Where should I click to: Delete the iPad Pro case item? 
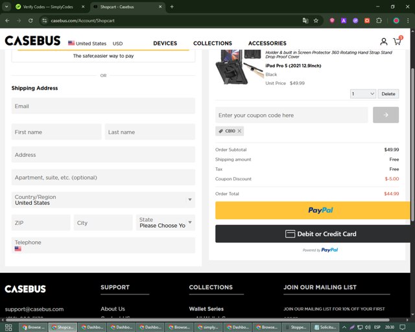388,94
